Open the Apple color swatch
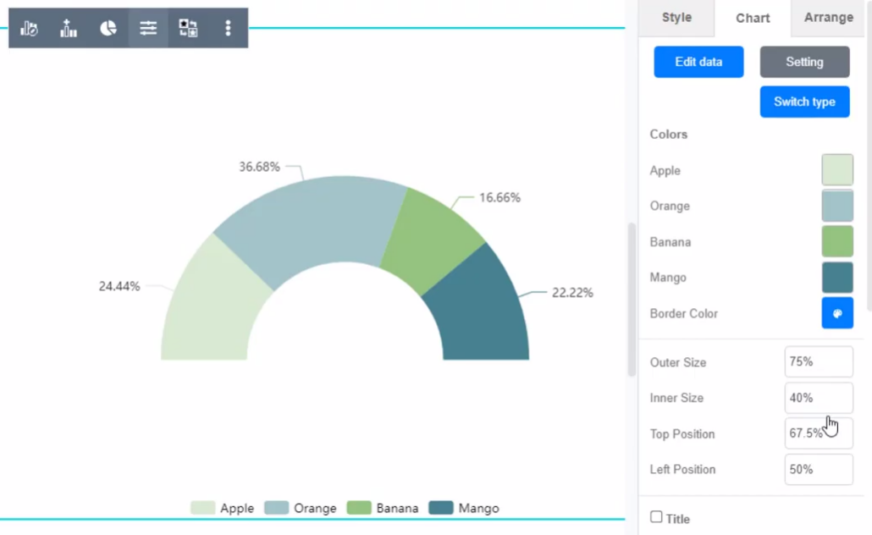This screenshot has width=872, height=535. [837, 170]
